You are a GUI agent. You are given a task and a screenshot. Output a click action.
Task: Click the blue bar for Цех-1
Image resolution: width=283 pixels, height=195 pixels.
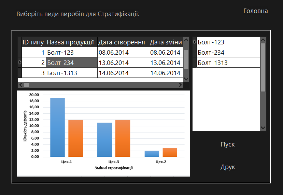point(57,127)
